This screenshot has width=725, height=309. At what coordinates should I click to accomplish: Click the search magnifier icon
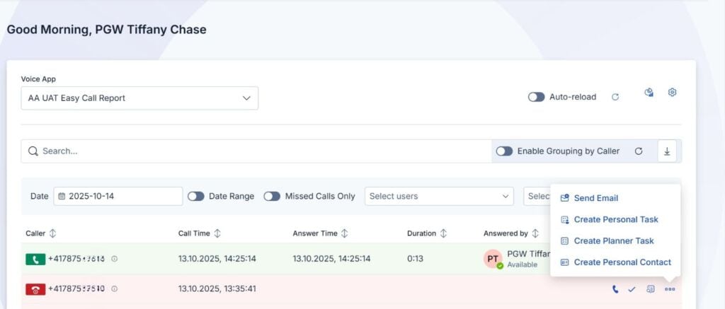(33, 151)
